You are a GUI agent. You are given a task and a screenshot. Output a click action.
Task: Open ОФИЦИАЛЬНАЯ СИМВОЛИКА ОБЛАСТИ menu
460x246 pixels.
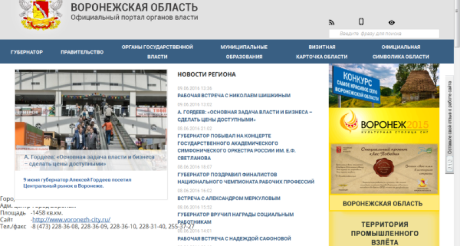coord(401,52)
